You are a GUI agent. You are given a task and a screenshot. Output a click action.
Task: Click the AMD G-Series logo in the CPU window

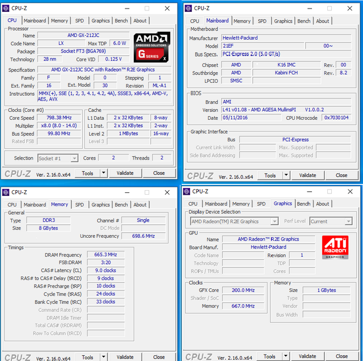click(151, 47)
